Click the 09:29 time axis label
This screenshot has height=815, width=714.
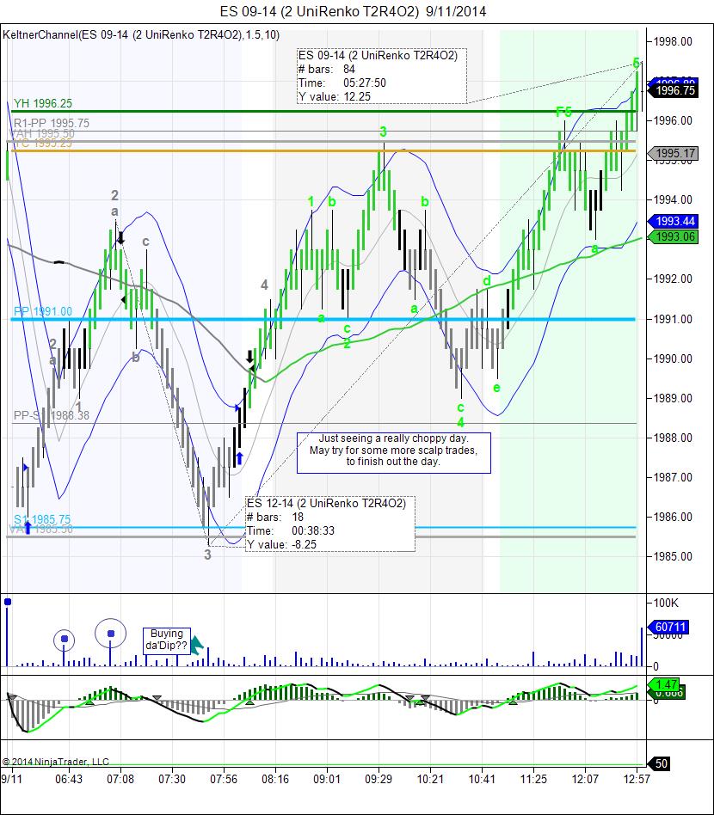[x=379, y=779]
